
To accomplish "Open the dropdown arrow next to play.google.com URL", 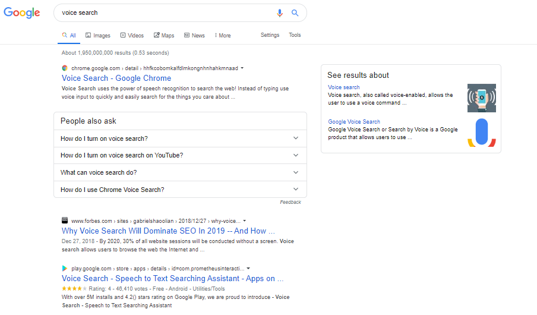I will pos(248,269).
